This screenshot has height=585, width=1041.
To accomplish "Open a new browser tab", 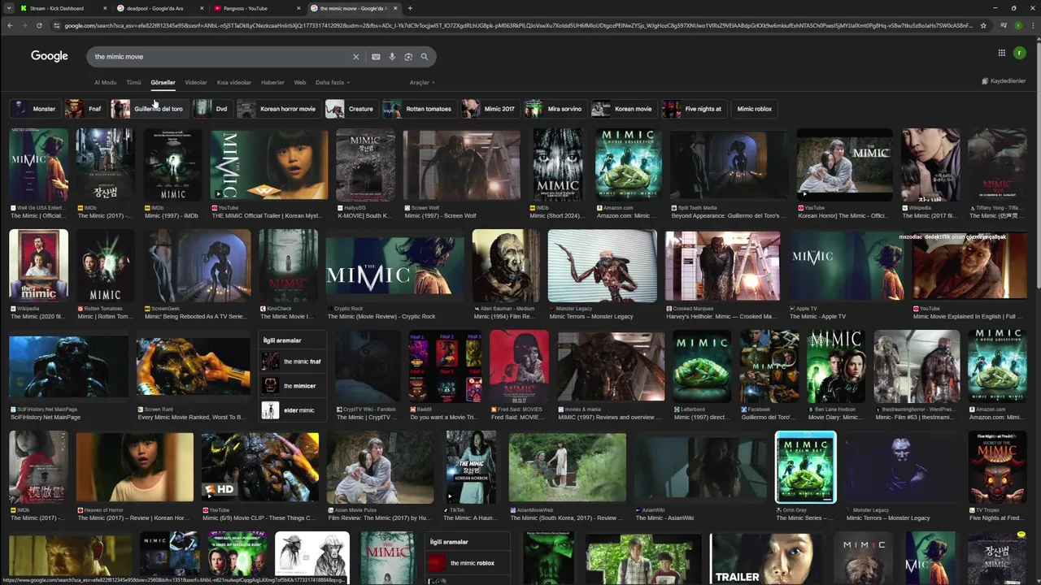I will pyautogui.click(x=410, y=8).
